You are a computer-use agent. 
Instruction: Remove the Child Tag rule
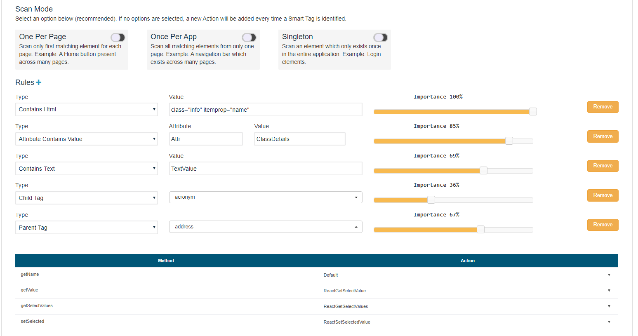pyautogui.click(x=603, y=195)
